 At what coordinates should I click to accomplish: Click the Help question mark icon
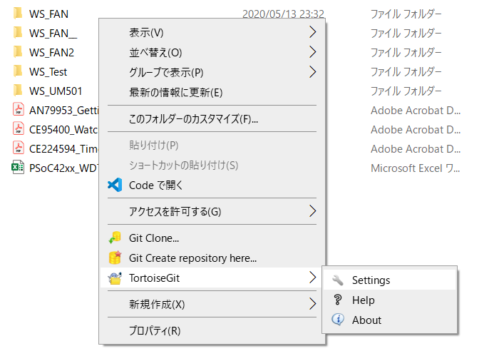click(338, 300)
